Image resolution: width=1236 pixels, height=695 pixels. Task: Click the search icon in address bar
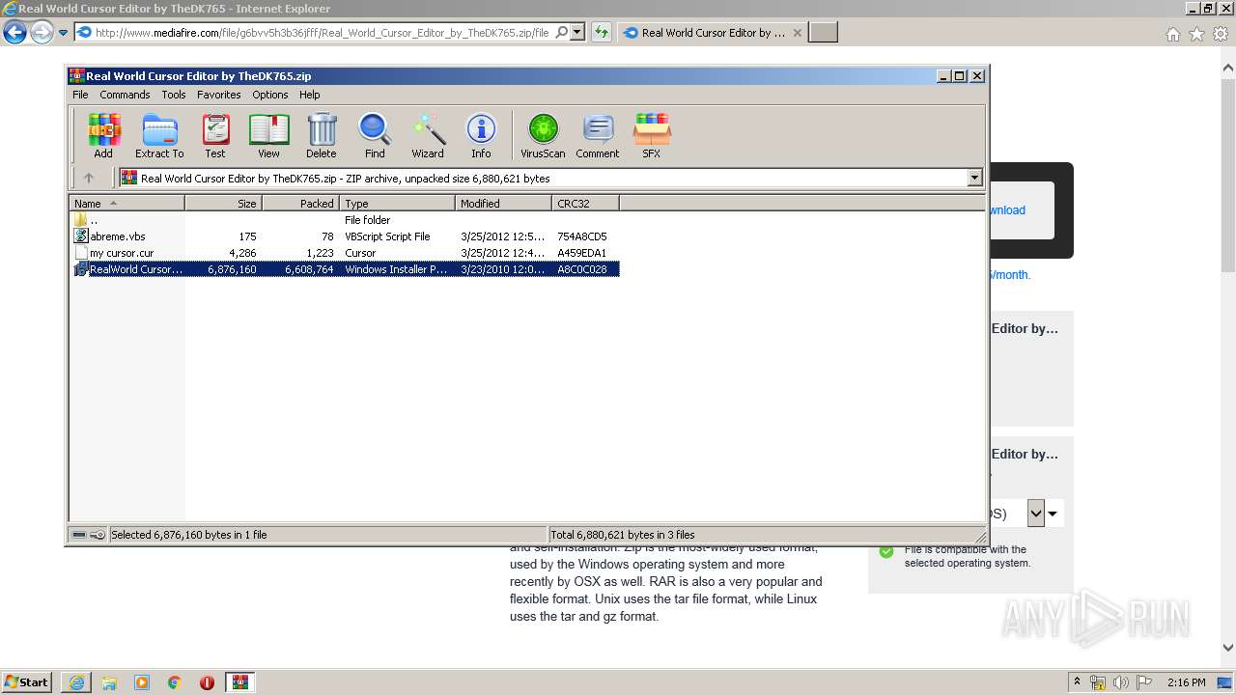click(x=562, y=33)
